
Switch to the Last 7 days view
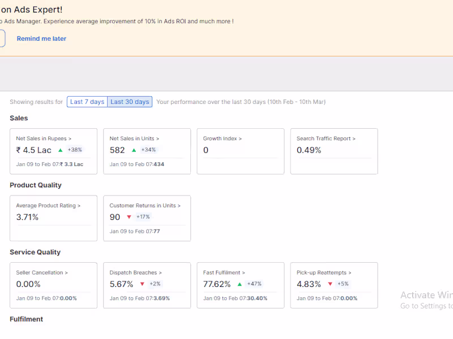(87, 102)
